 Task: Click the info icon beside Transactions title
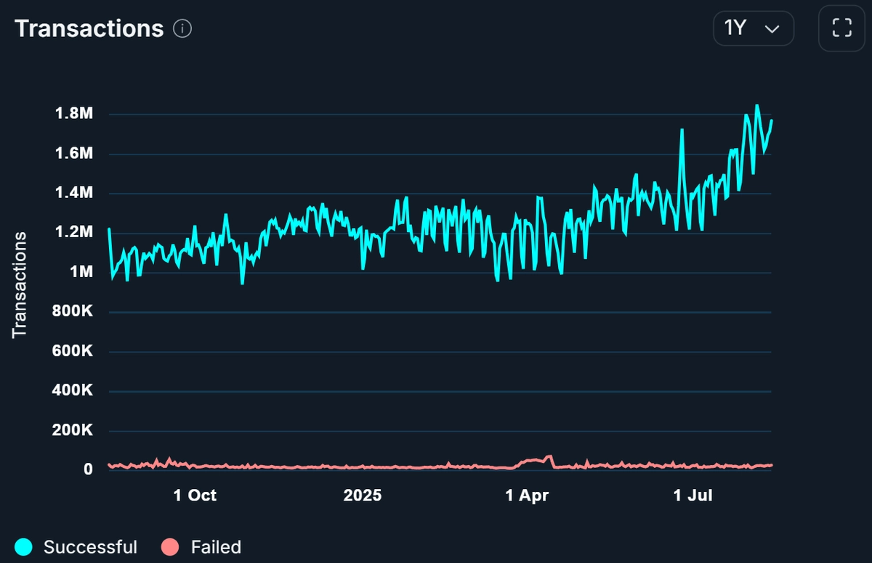[182, 29]
